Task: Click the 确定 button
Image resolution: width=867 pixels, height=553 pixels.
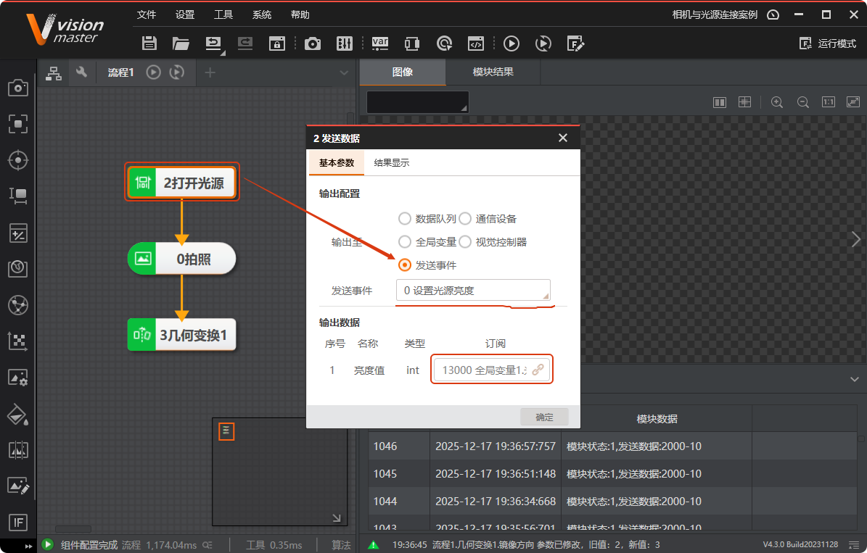Action: pos(544,417)
